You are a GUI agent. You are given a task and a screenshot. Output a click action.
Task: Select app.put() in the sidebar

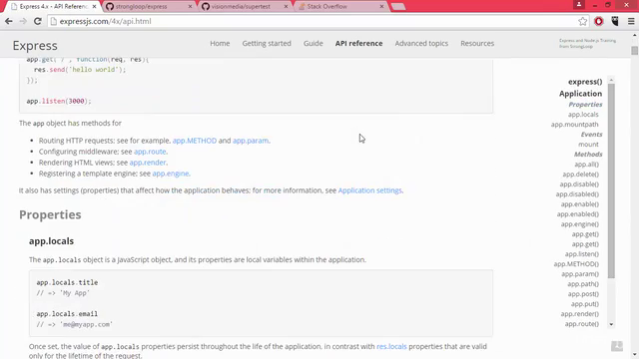pyautogui.click(x=585, y=304)
